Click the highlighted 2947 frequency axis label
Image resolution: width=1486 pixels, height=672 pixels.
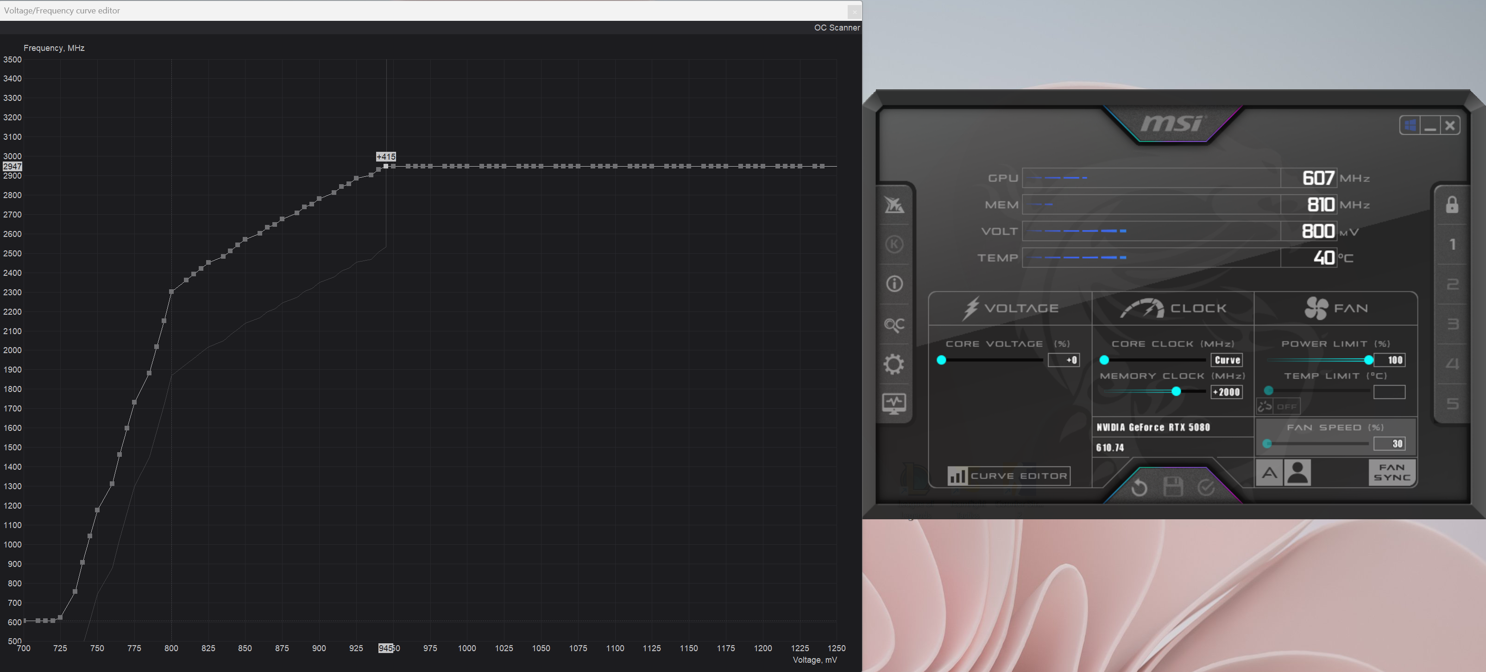pyautogui.click(x=12, y=166)
